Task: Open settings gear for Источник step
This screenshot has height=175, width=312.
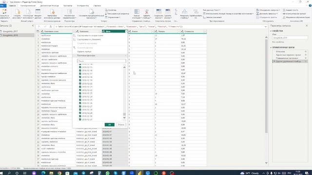Action: point(306,52)
